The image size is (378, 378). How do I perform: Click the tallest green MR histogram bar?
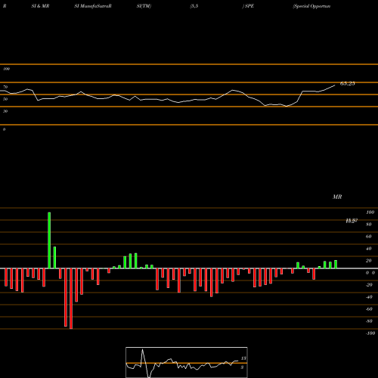pos(49,240)
